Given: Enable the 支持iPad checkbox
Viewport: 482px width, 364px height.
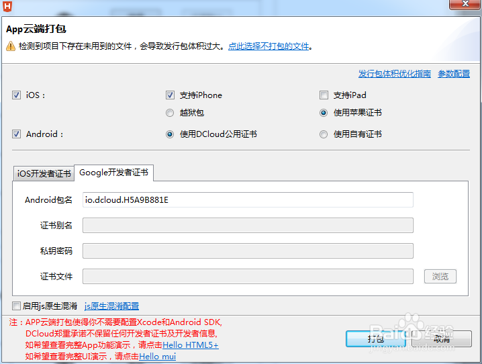Looking at the screenshot, I should click(324, 95).
